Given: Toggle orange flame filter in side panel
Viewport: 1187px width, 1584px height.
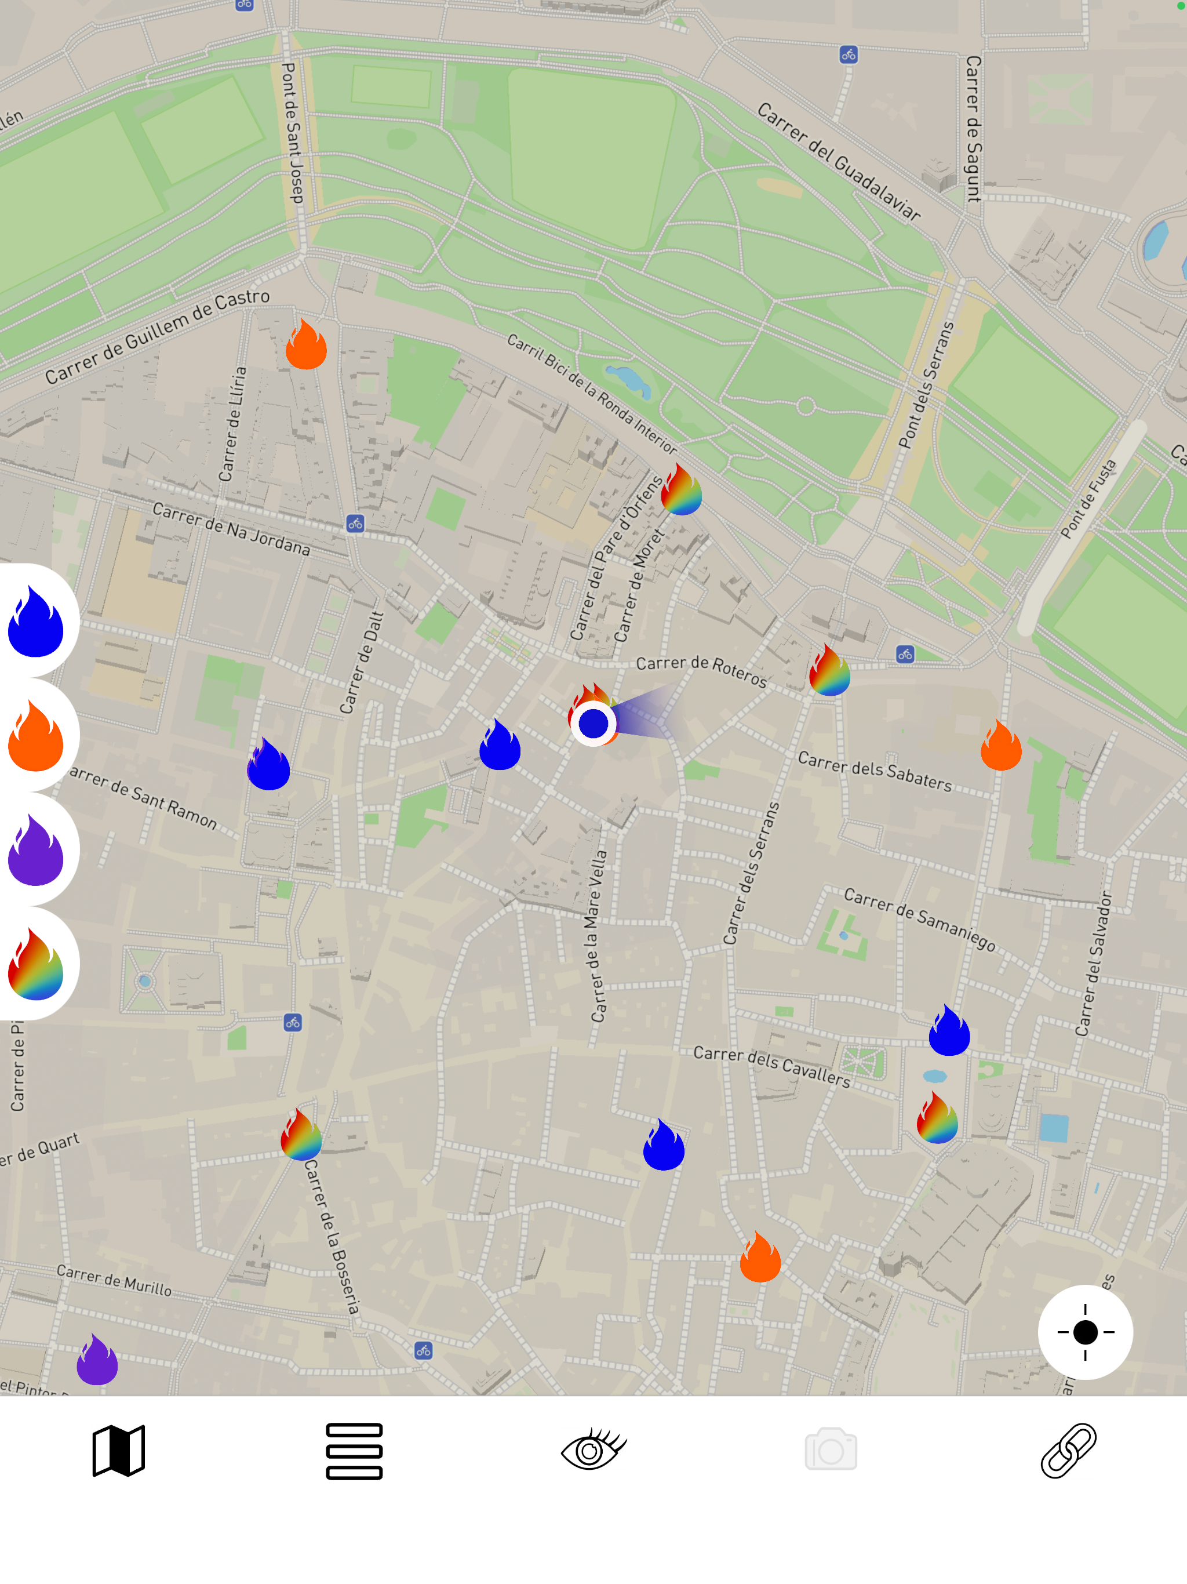Looking at the screenshot, I should coord(36,735).
